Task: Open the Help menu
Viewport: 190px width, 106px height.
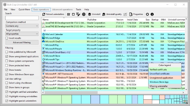Action: pyautogui.click(x=87, y=9)
